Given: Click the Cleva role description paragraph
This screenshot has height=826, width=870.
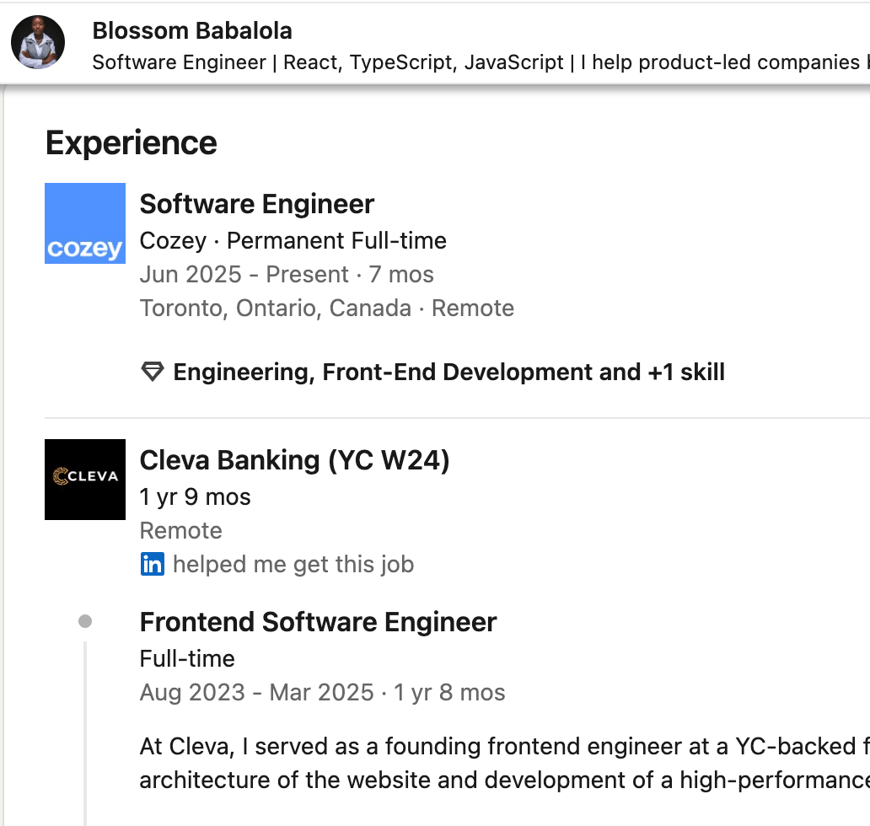Looking at the screenshot, I should 503,763.
